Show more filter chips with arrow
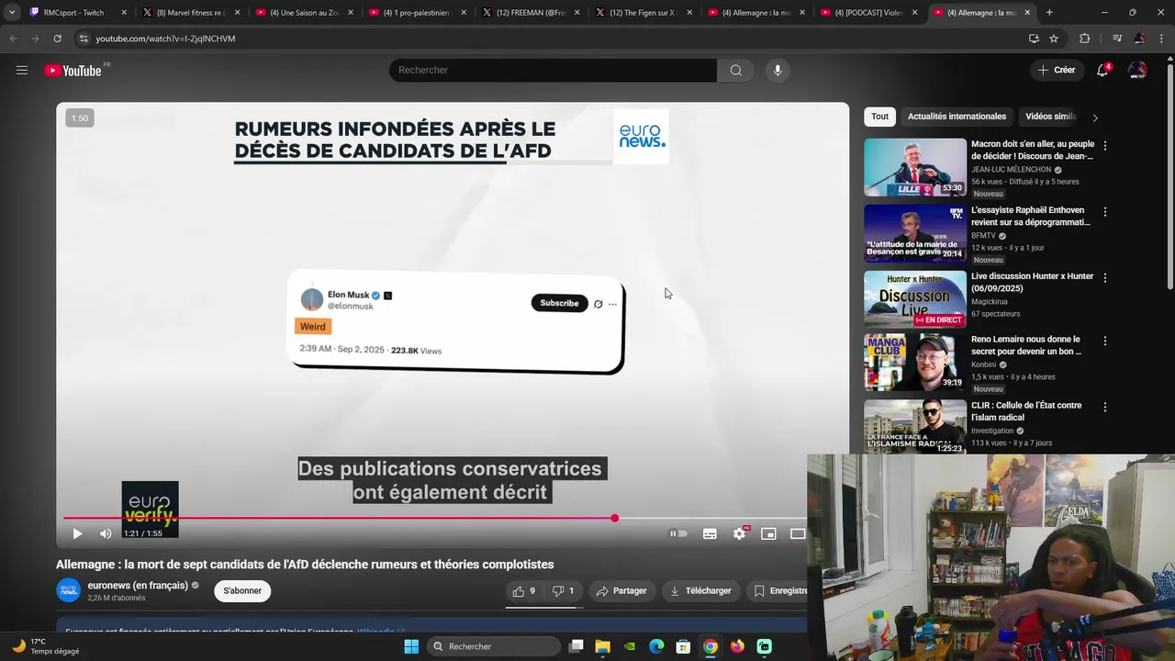 (x=1094, y=118)
